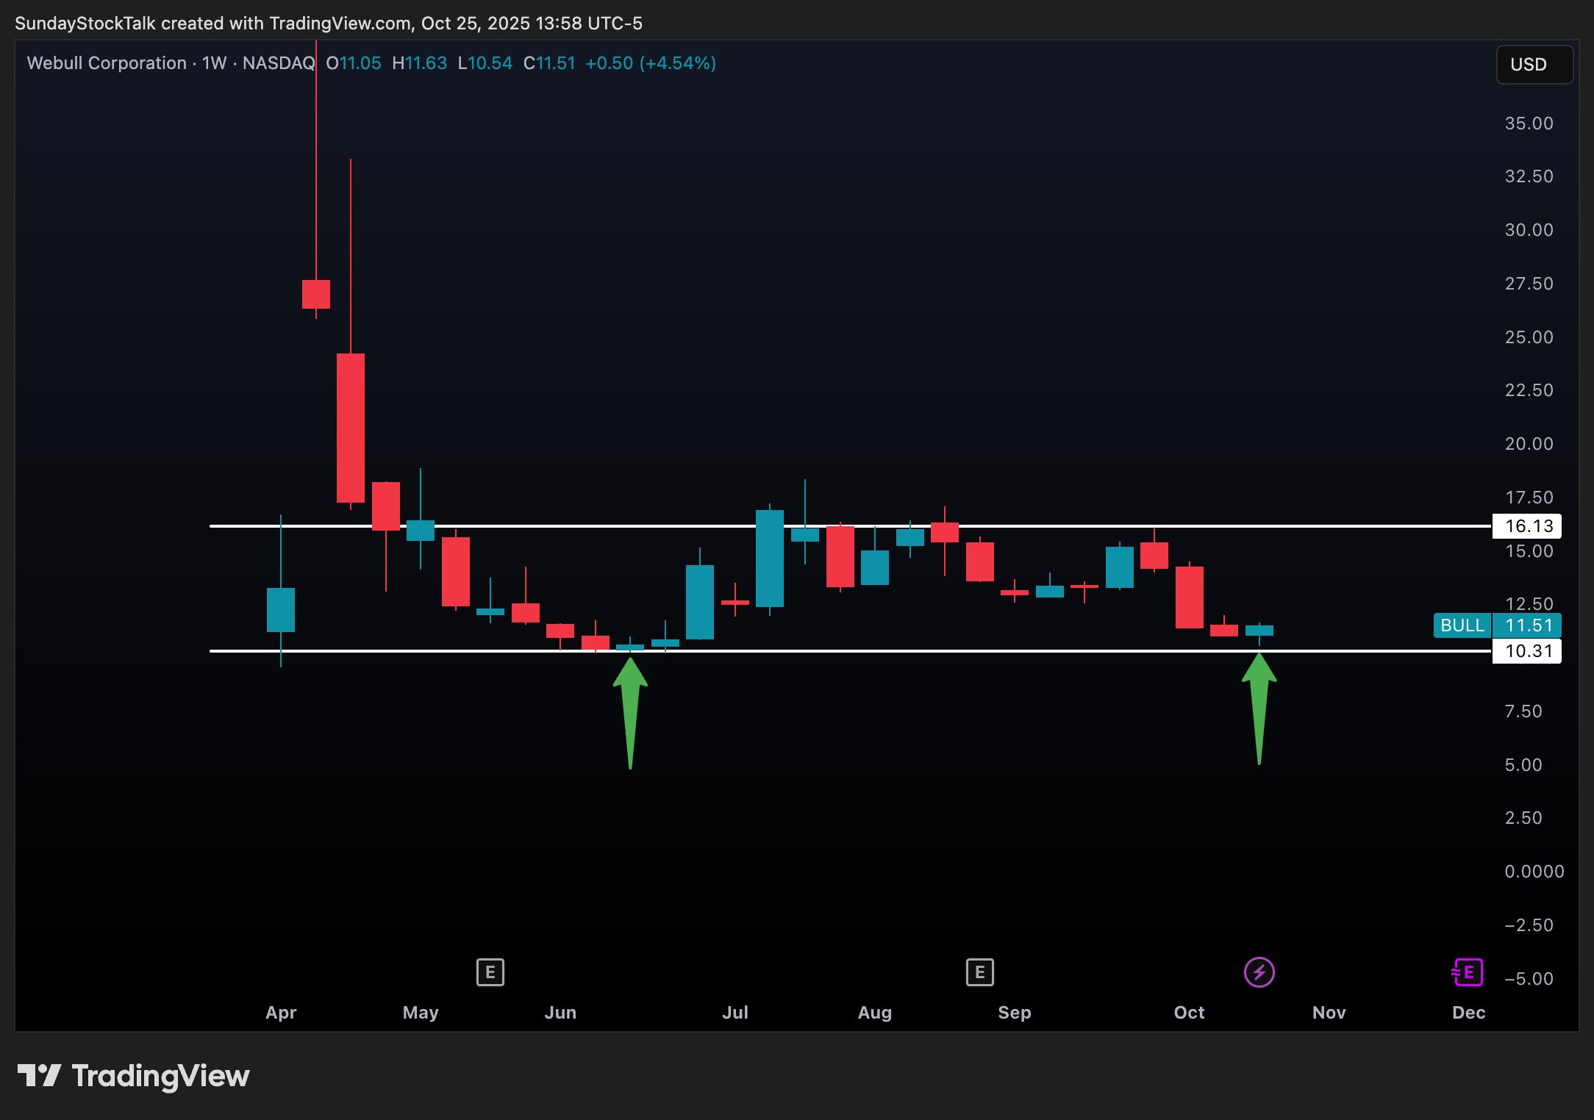Click the 35.00 price scale label
Image resolution: width=1594 pixels, height=1120 pixels.
[x=1528, y=123]
